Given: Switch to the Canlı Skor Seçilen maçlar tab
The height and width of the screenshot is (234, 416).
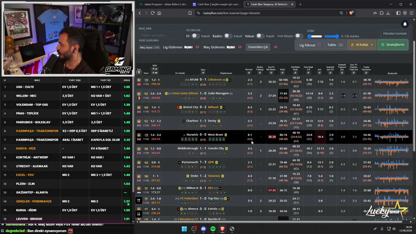Looking at the screenshot, I should point(216,4).
